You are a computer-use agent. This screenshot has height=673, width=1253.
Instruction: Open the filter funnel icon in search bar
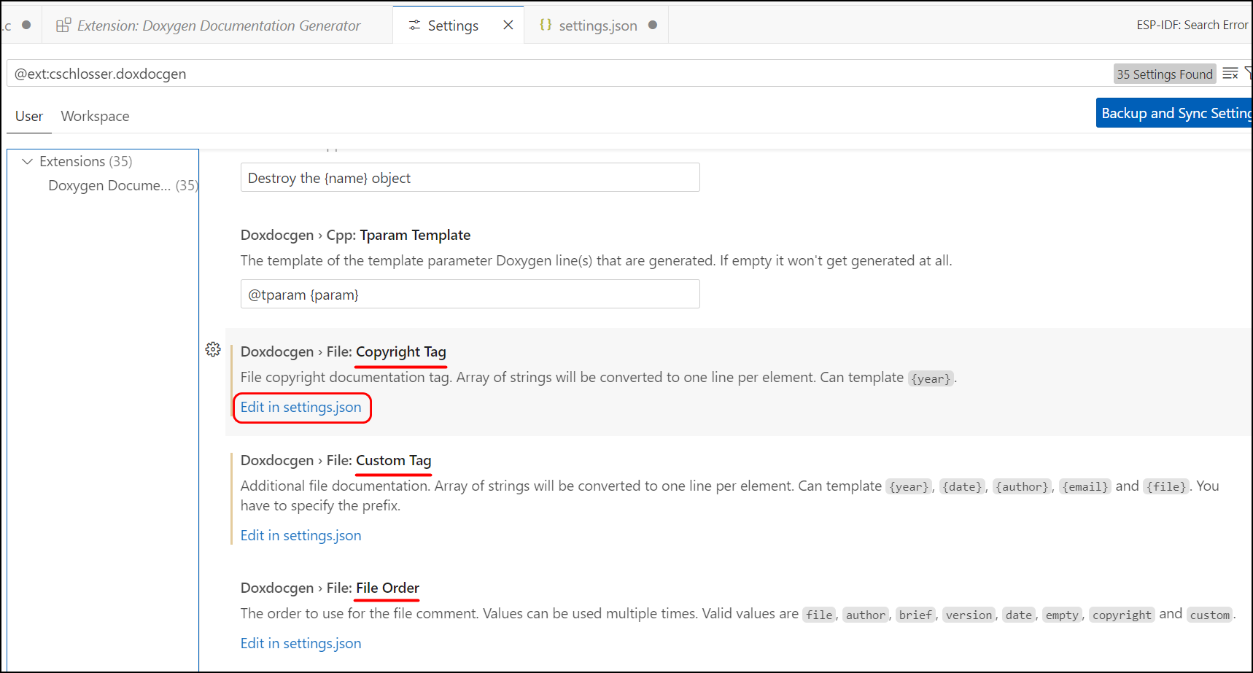pyautogui.click(x=1250, y=73)
